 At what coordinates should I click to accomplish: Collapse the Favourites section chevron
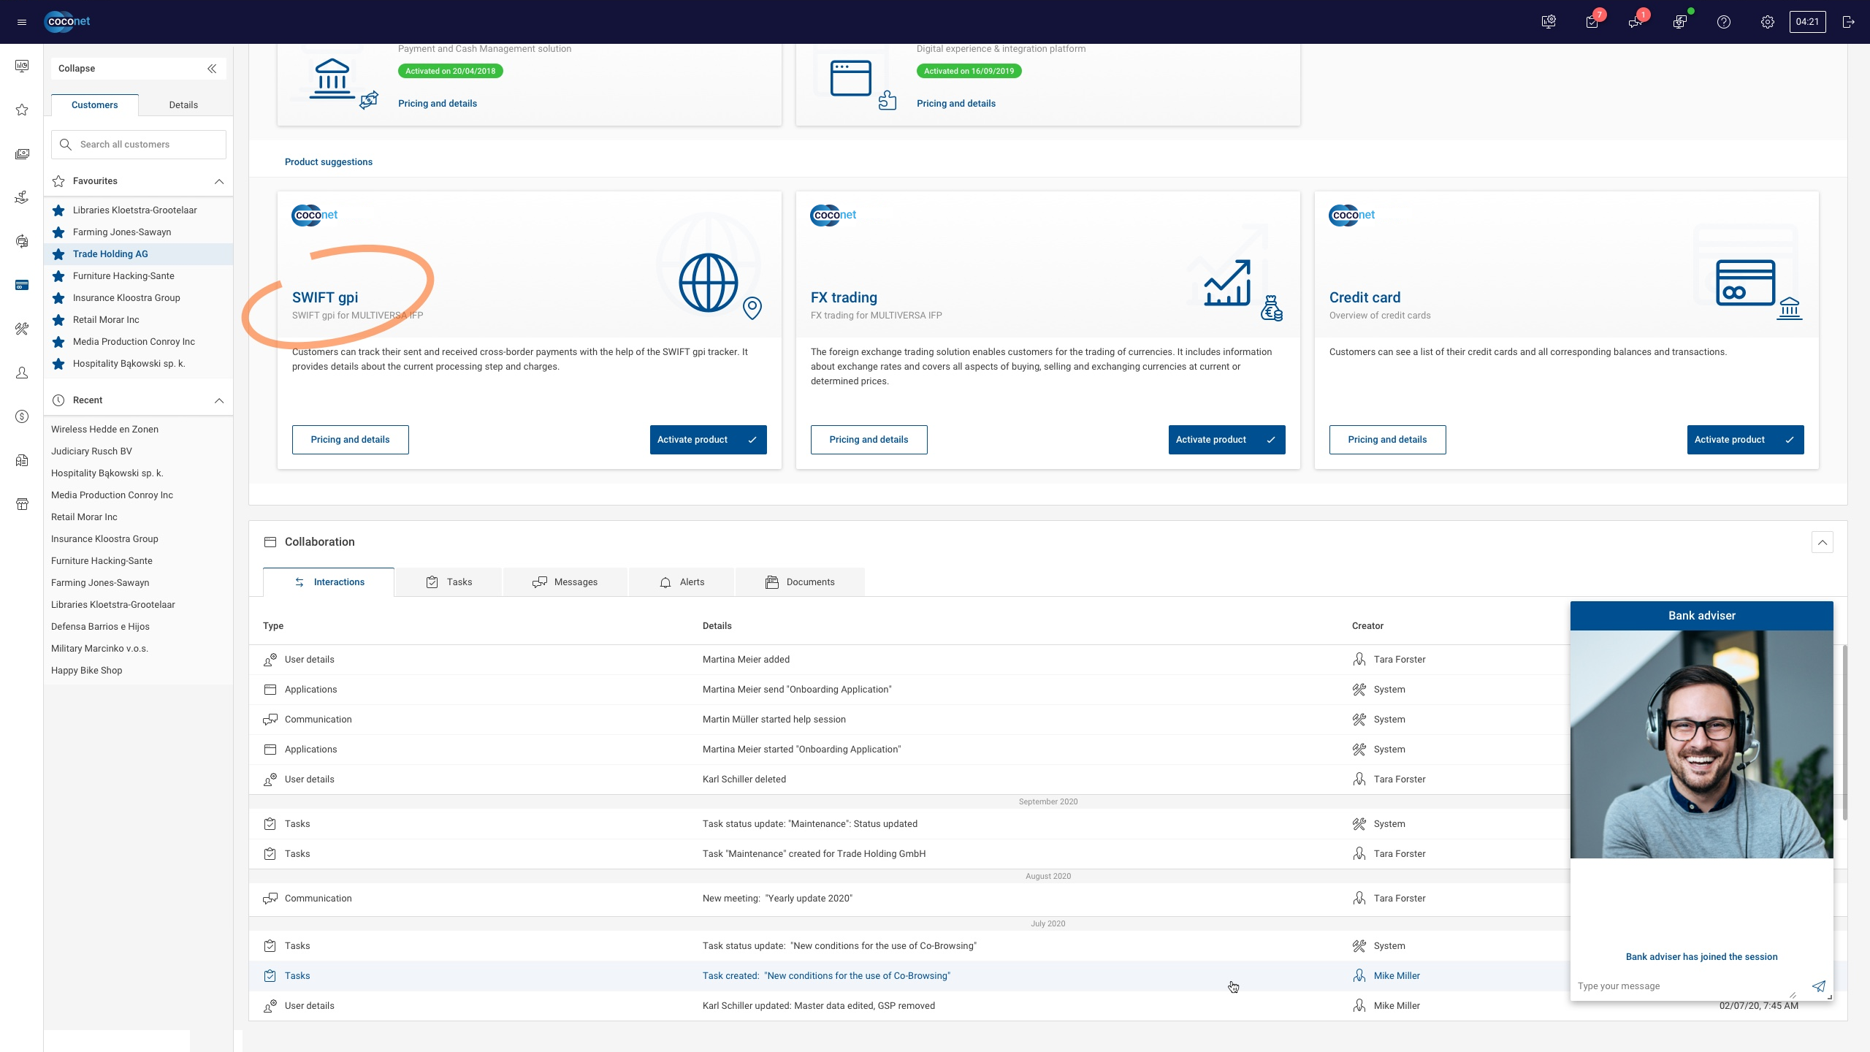pyautogui.click(x=219, y=181)
